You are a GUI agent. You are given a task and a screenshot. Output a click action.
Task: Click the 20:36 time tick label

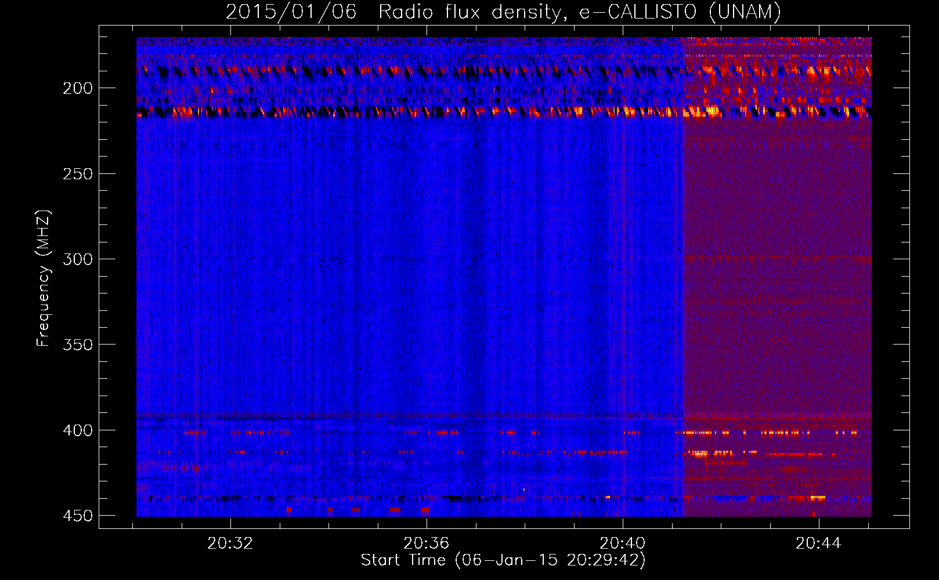427,543
